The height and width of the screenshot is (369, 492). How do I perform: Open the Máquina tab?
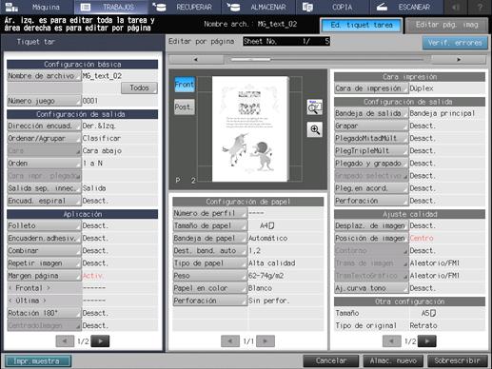[37, 7]
